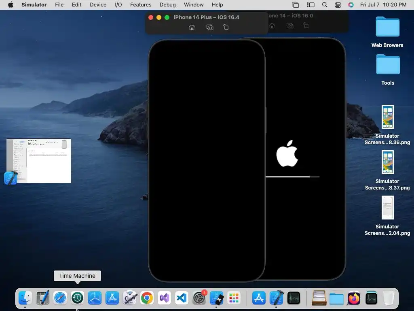The width and height of the screenshot is (414, 311).
Task: Open the Debug menu
Action: pos(168,5)
